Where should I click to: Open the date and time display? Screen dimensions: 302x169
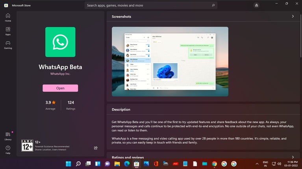tap(291, 164)
